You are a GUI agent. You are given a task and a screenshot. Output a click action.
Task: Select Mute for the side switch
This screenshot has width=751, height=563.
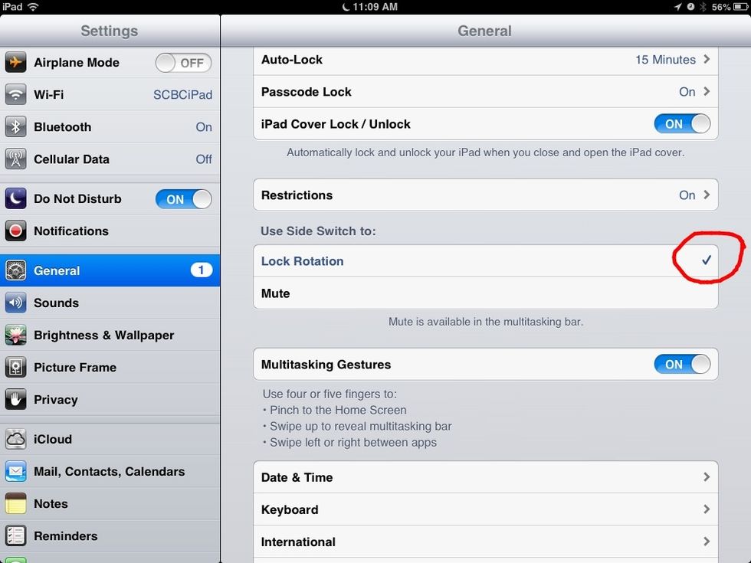click(485, 294)
